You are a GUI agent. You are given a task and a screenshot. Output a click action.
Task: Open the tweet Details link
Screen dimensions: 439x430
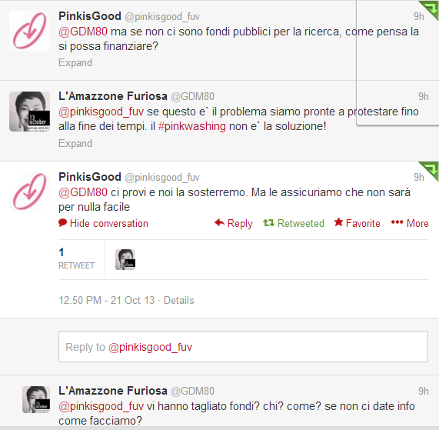click(x=179, y=300)
